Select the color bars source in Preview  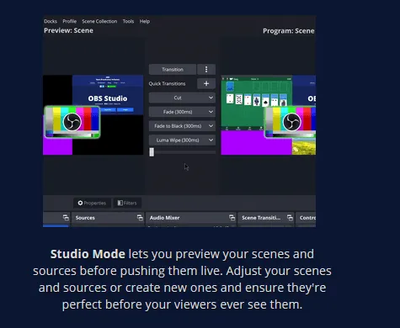coord(72,122)
